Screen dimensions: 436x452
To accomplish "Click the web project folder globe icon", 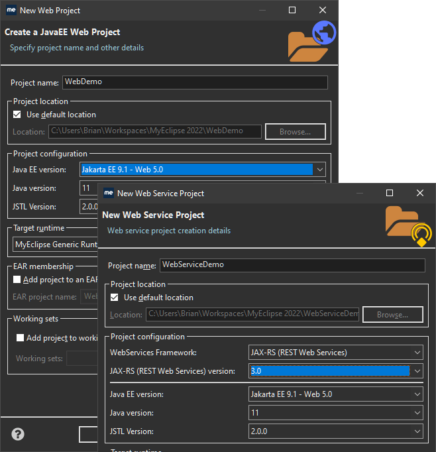I will [x=312, y=41].
